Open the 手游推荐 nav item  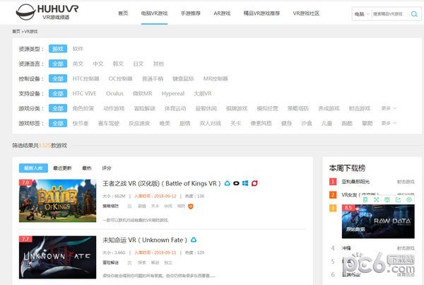pos(190,13)
